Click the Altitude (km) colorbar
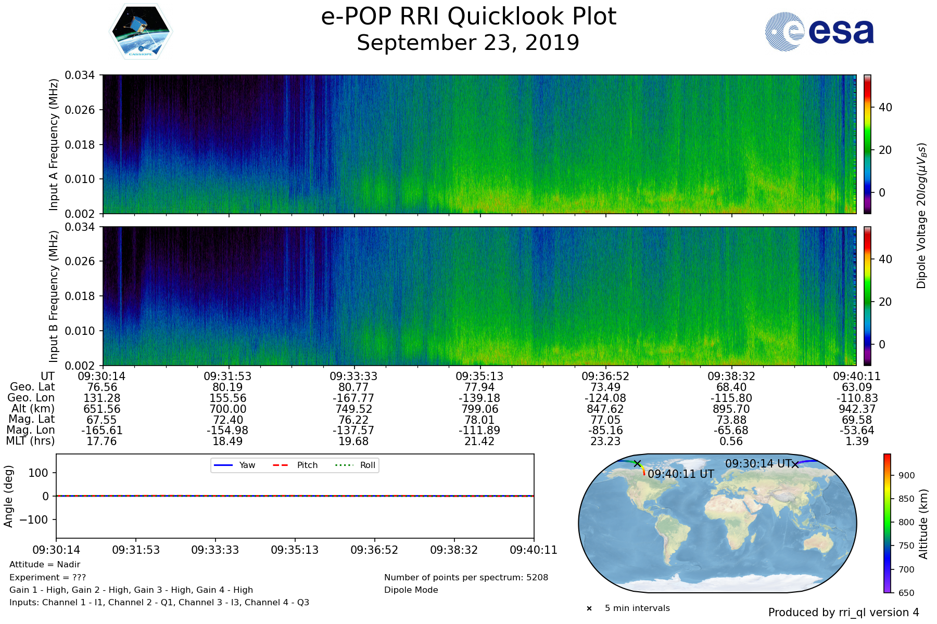The height and width of the screenshot is (624, 937). (887, 523)
